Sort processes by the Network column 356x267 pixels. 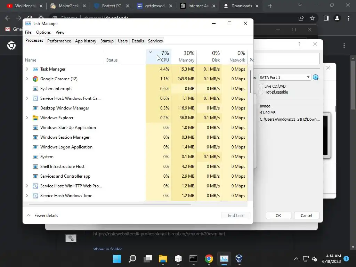click(x=235, y=56)
